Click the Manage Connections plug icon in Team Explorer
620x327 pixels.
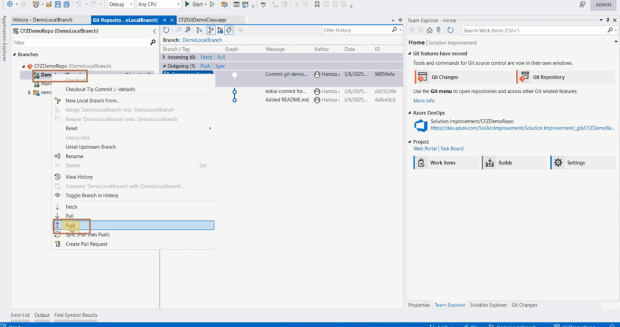coord(438,30)
